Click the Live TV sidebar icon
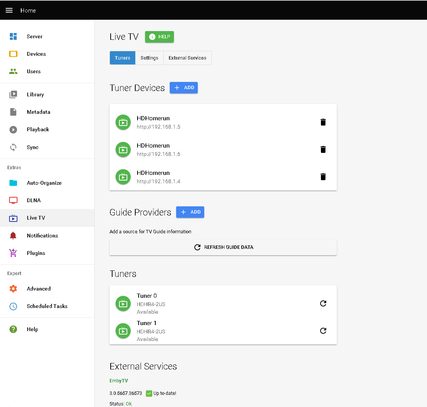 tap(13, 218)
